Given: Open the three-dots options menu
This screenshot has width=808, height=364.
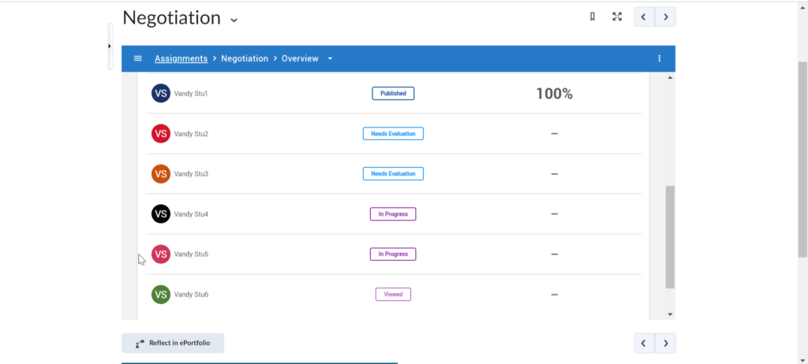Looking at the screenshot, I should point(660,58).
